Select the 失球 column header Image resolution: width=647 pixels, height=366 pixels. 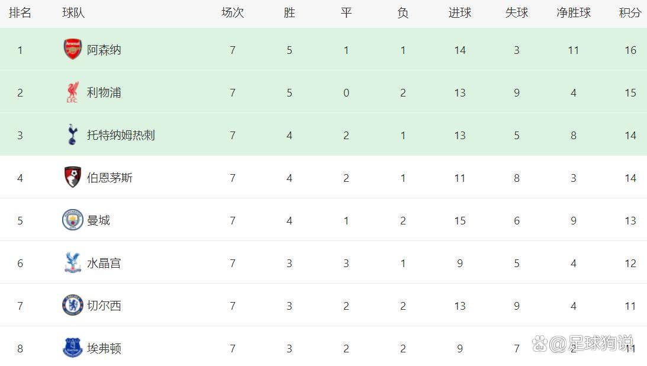[516, 13]
